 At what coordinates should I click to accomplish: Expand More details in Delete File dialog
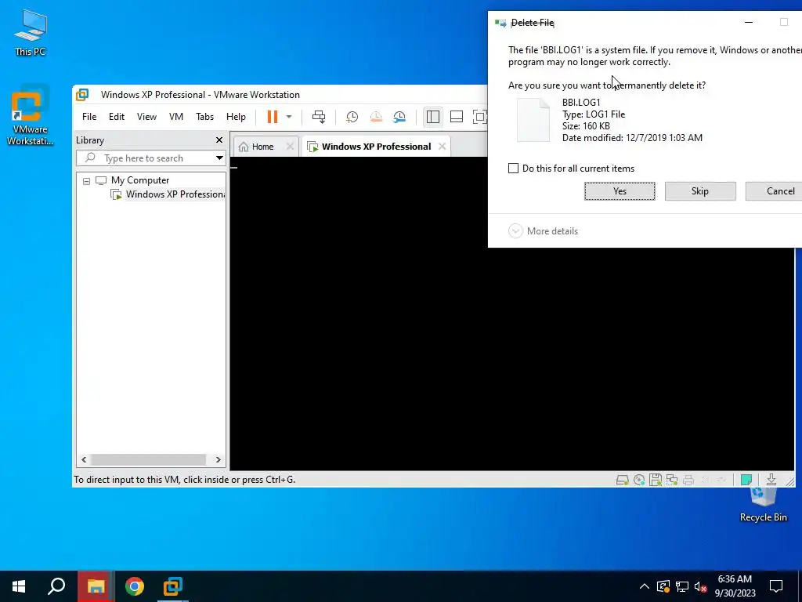544,231
